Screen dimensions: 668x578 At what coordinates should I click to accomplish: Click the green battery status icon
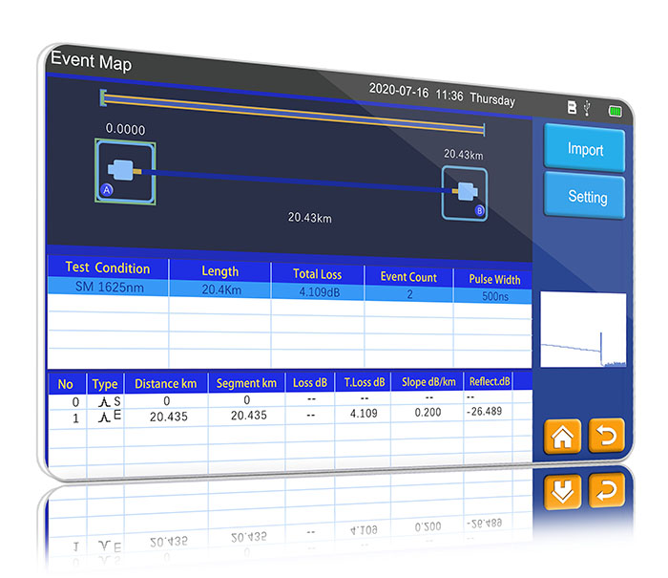pos(615,111)
